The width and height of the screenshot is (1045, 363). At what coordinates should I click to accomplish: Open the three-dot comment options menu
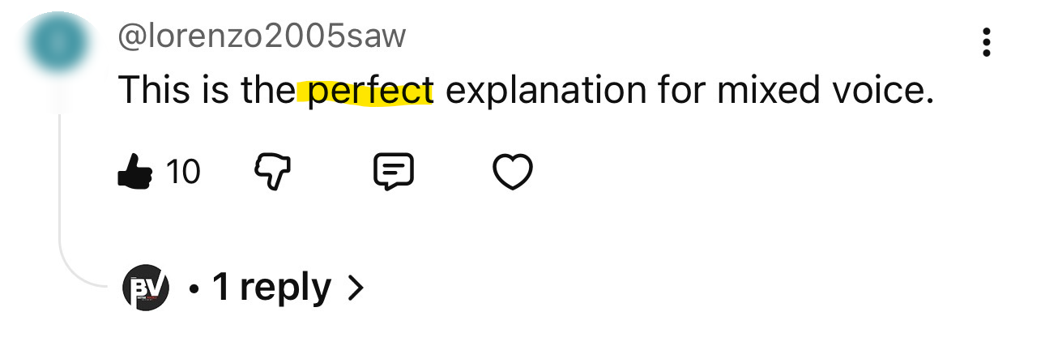(986, 42)
